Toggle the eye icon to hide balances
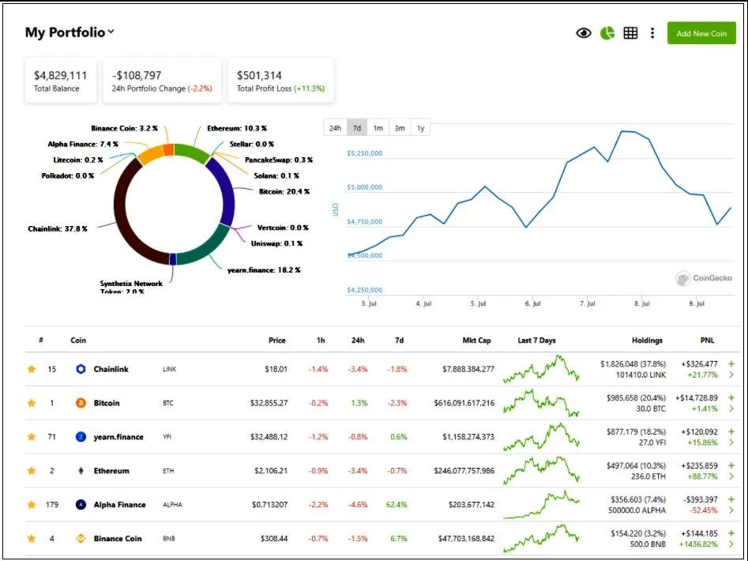This screenshot has width=748, height=561. pos(584,33)
